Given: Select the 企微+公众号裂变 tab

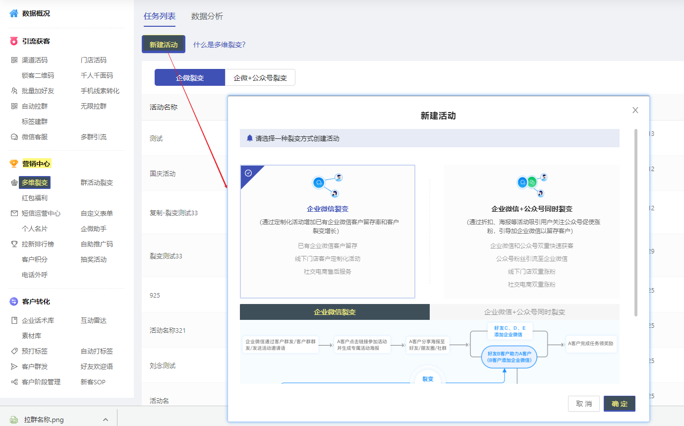Looking at the screenshot, I should coord(260,78).
